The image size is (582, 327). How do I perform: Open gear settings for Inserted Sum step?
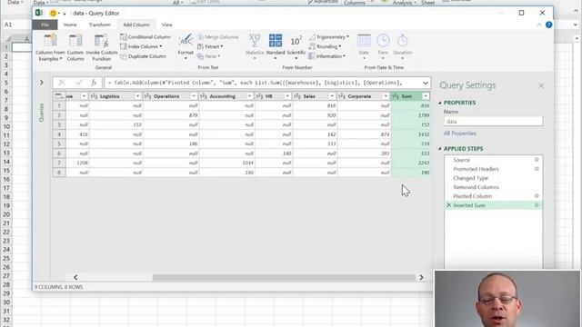click(x=537, y=205)
